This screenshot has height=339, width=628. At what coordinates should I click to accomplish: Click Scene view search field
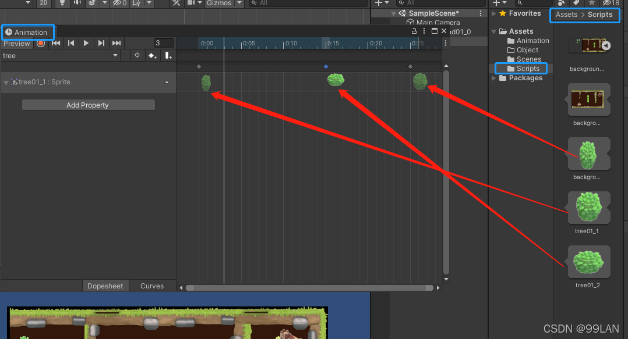(308, 3)
